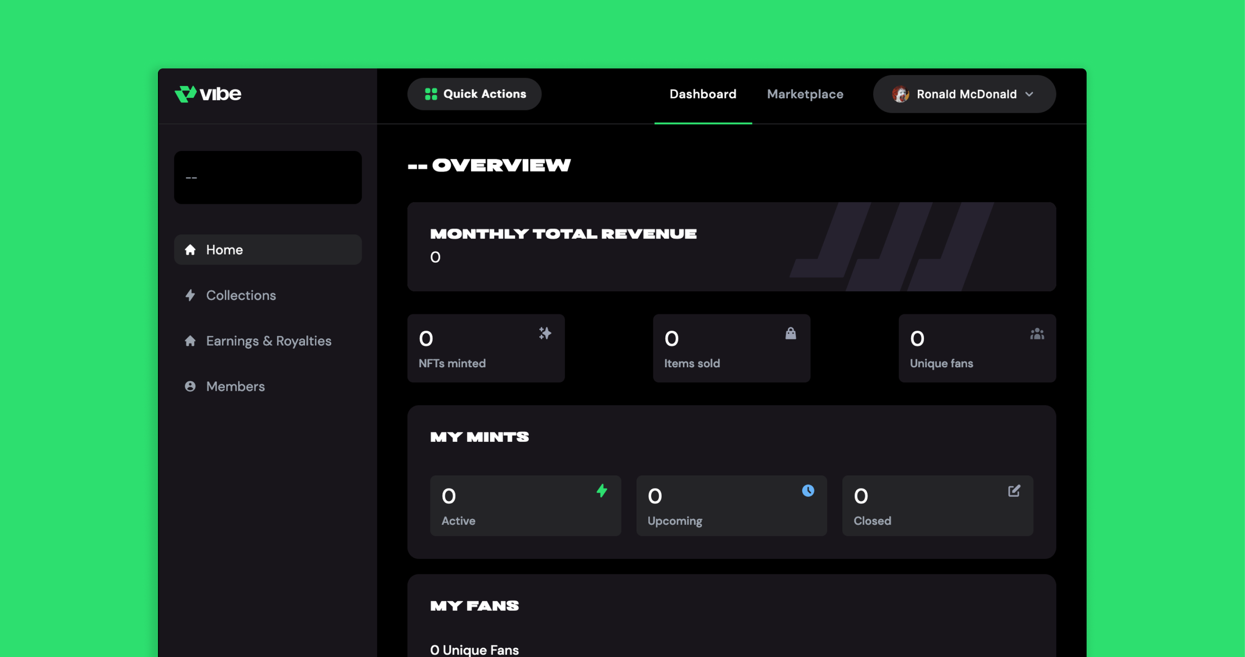Click the "0 Unique Fans" text

click(475, 650)
